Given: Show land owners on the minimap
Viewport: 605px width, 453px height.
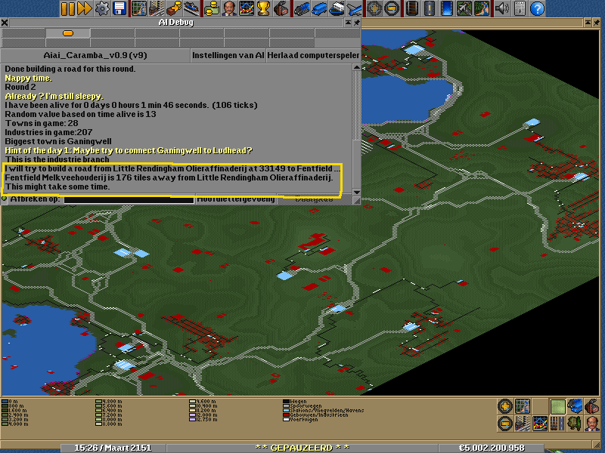Looking at the screenshot, I should pos(592,424).
